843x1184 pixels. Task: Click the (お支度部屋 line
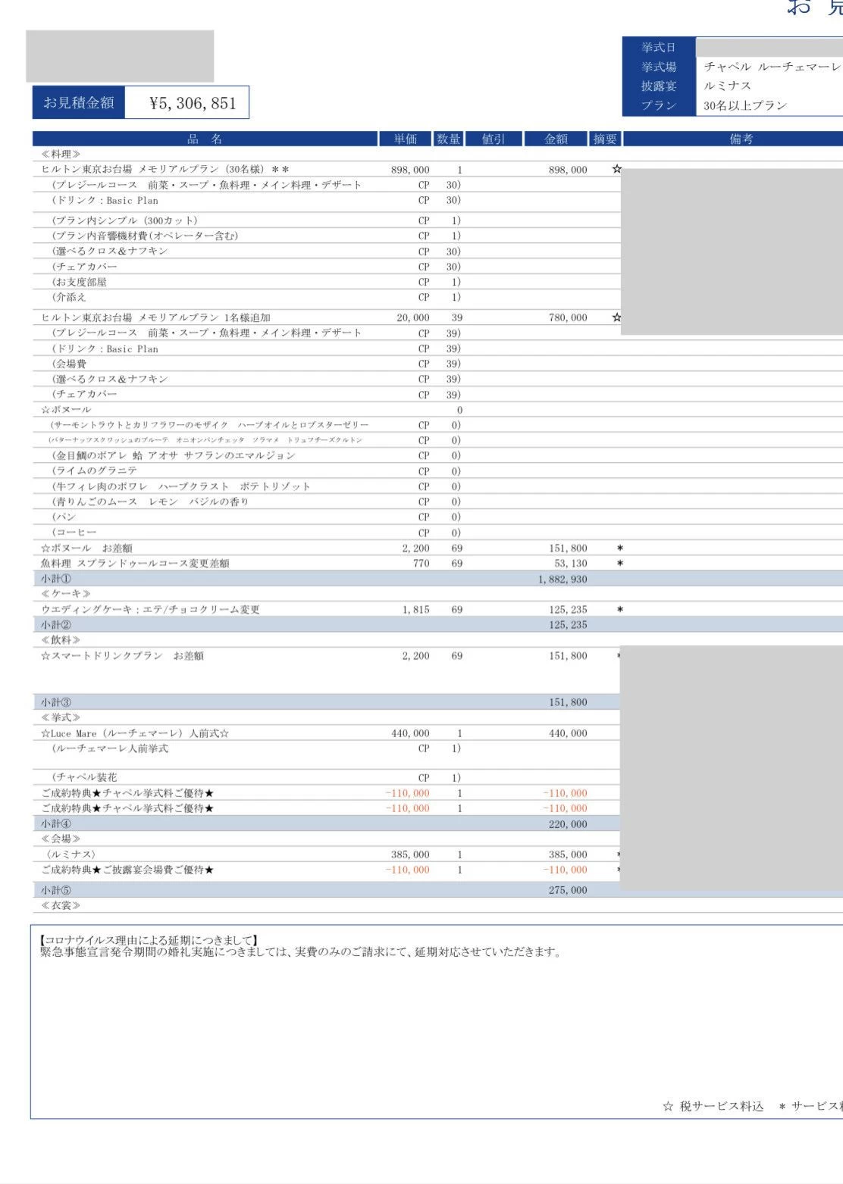pyautogui.click(x=79, y=282)
